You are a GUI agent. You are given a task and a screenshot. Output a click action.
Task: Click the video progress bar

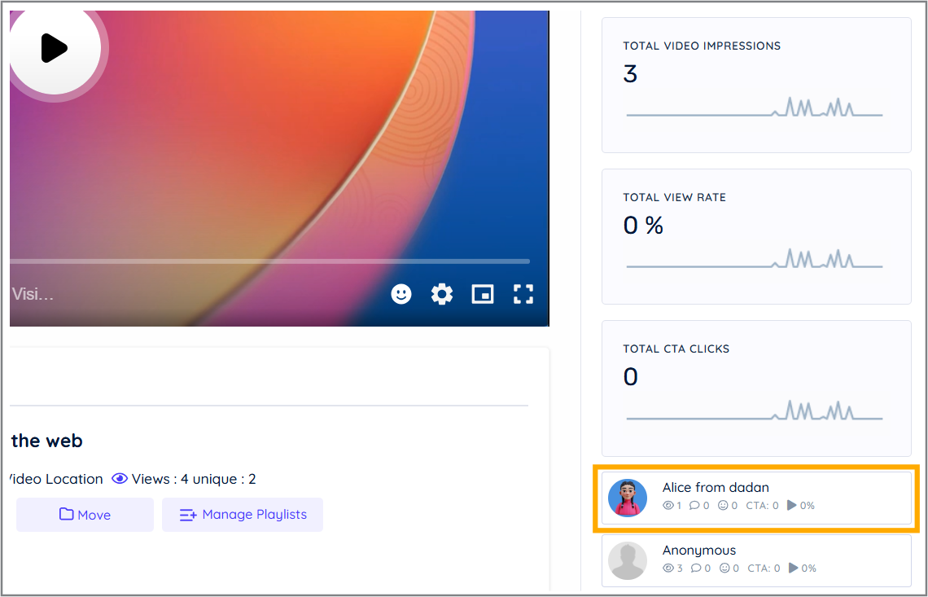269,261
